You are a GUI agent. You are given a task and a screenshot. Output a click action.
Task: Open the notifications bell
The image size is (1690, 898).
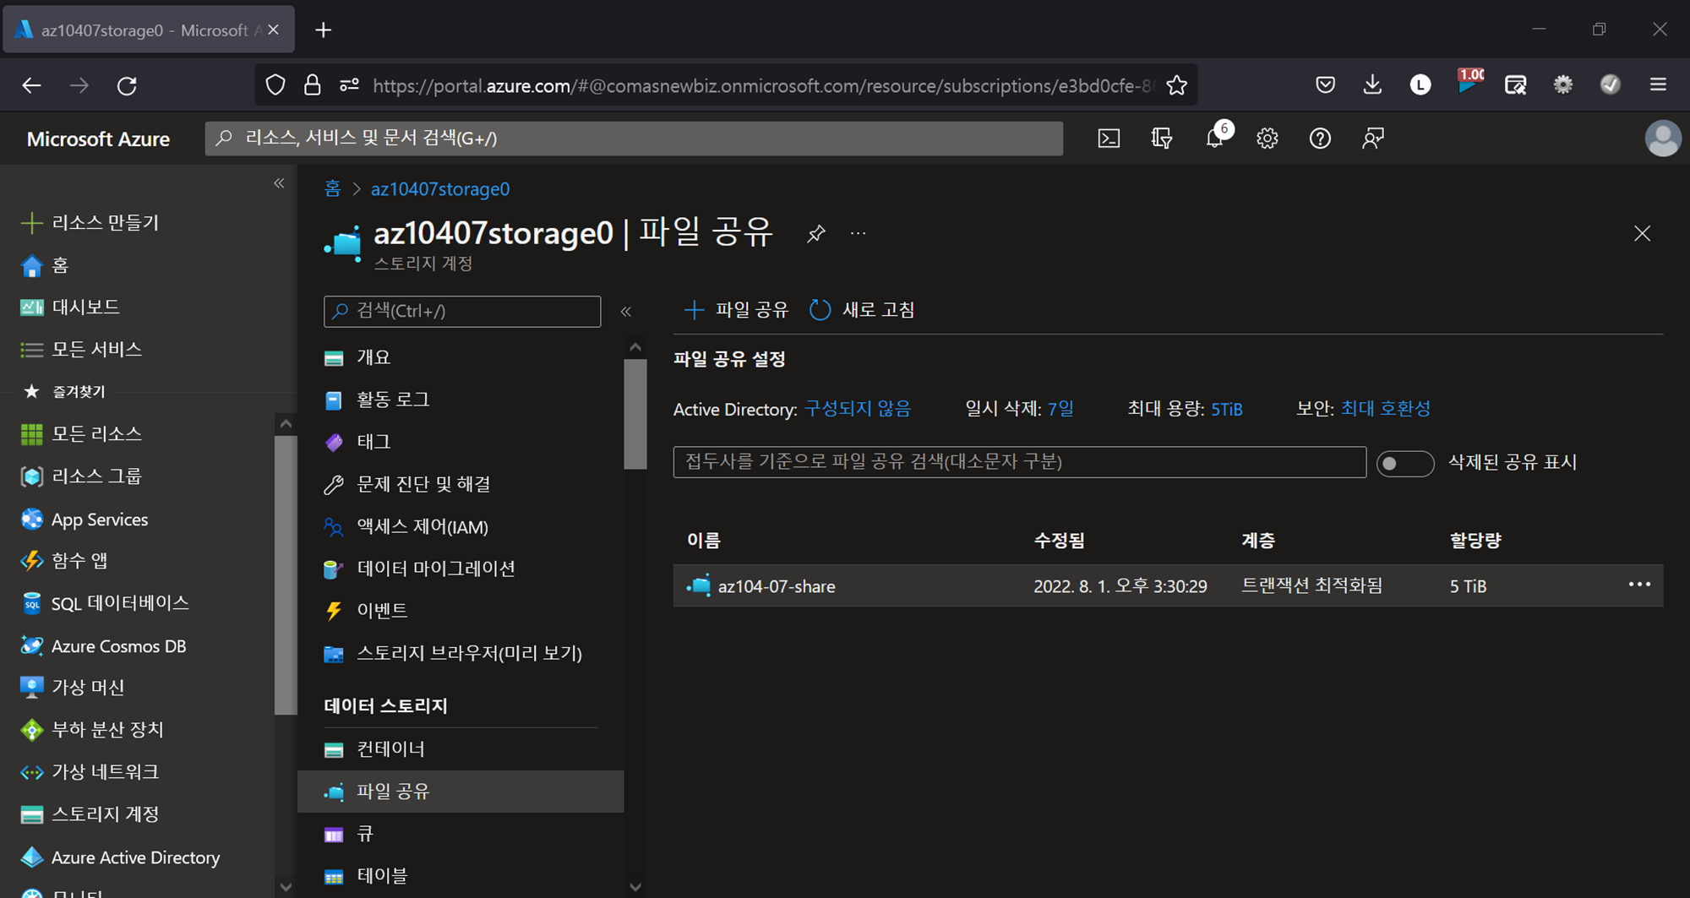1215,139
